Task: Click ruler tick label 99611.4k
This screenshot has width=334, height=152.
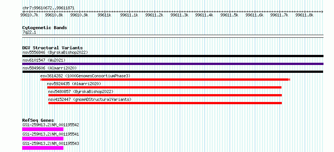Action: [x=204, y=15]
